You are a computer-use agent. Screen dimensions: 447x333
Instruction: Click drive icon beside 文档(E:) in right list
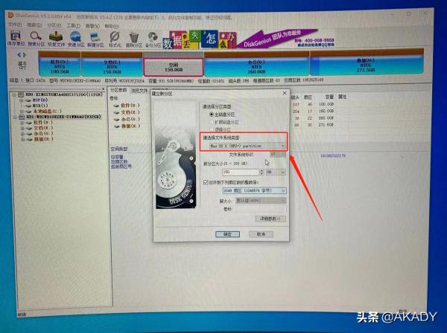(117, 112)
